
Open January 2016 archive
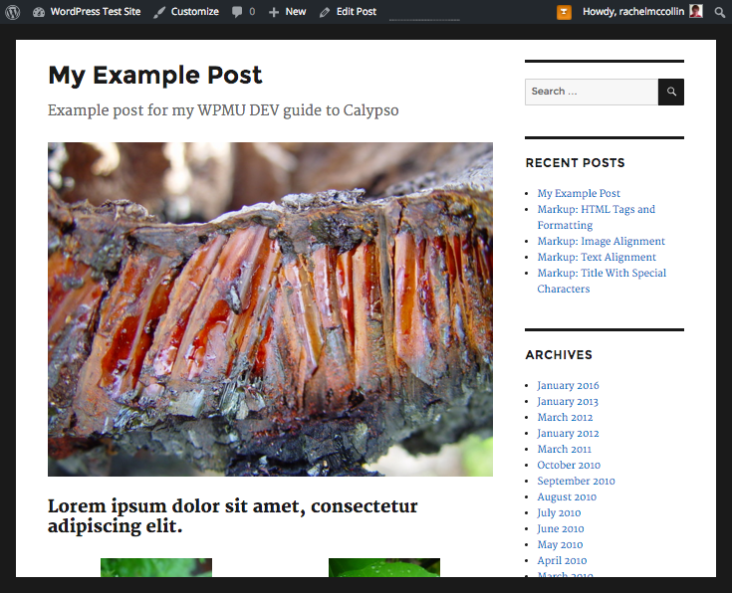click(568, 385)
